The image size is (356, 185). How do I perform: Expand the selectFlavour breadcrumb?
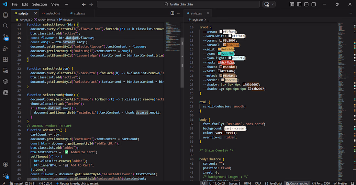46,20
